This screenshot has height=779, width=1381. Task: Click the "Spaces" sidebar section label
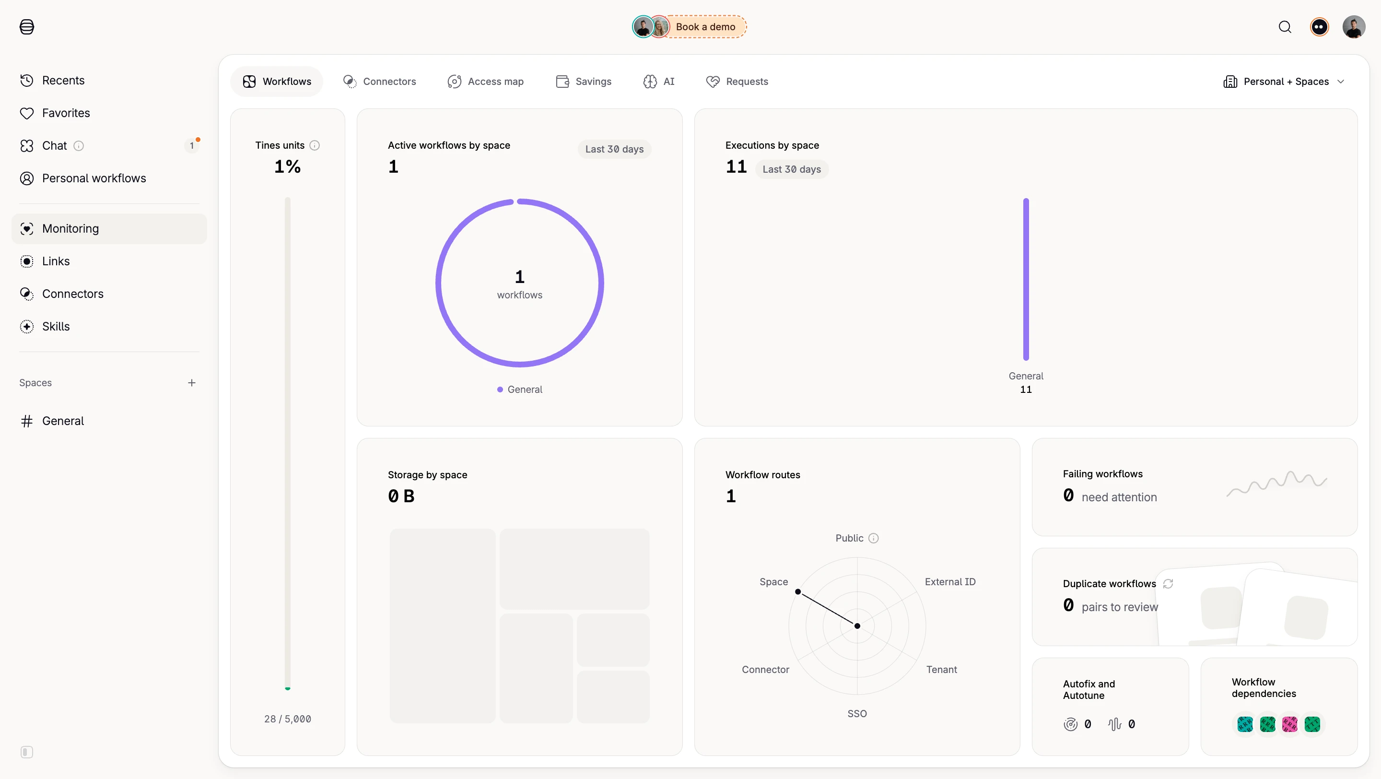[35, 383]
